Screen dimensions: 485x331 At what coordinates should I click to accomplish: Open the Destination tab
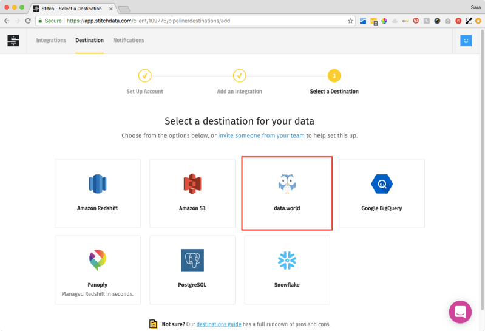click(89, 40)
